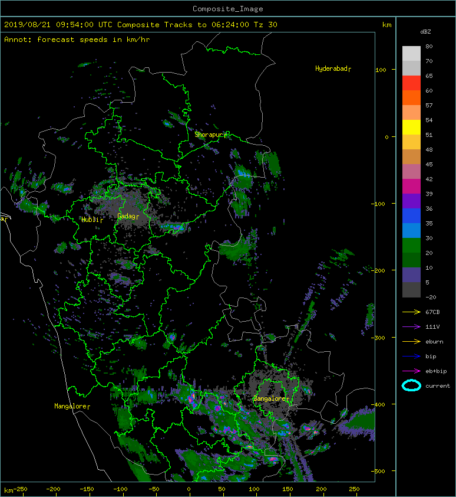
Task: Click the Composite_Image title text
Action: tap(228, 9)
